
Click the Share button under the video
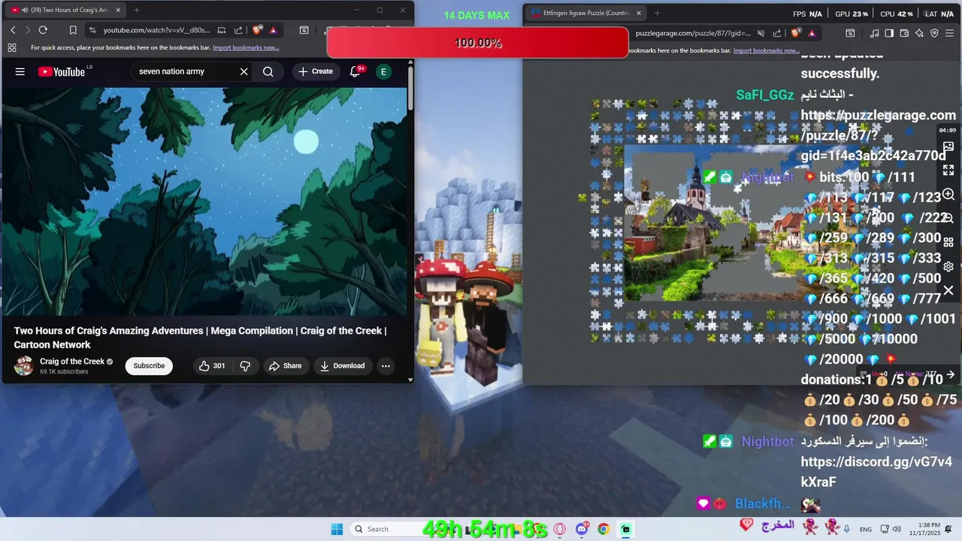tap(285, 366)
